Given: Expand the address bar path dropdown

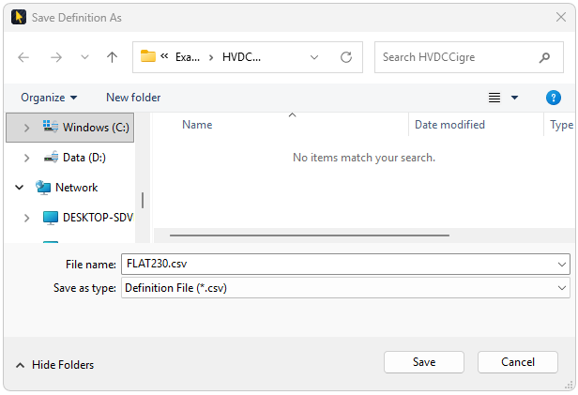Looking at the screenshot, I should (x=314, y=57).
